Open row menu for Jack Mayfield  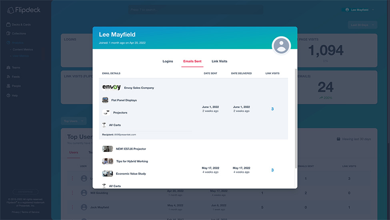tap(72, 207)
